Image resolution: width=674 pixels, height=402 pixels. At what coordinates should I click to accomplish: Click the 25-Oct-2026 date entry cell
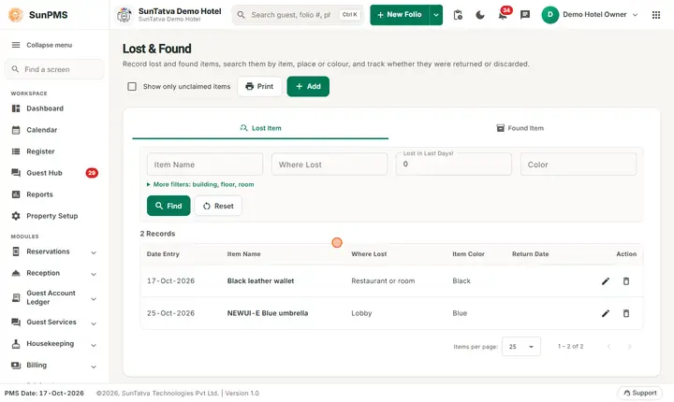(170, 313)
